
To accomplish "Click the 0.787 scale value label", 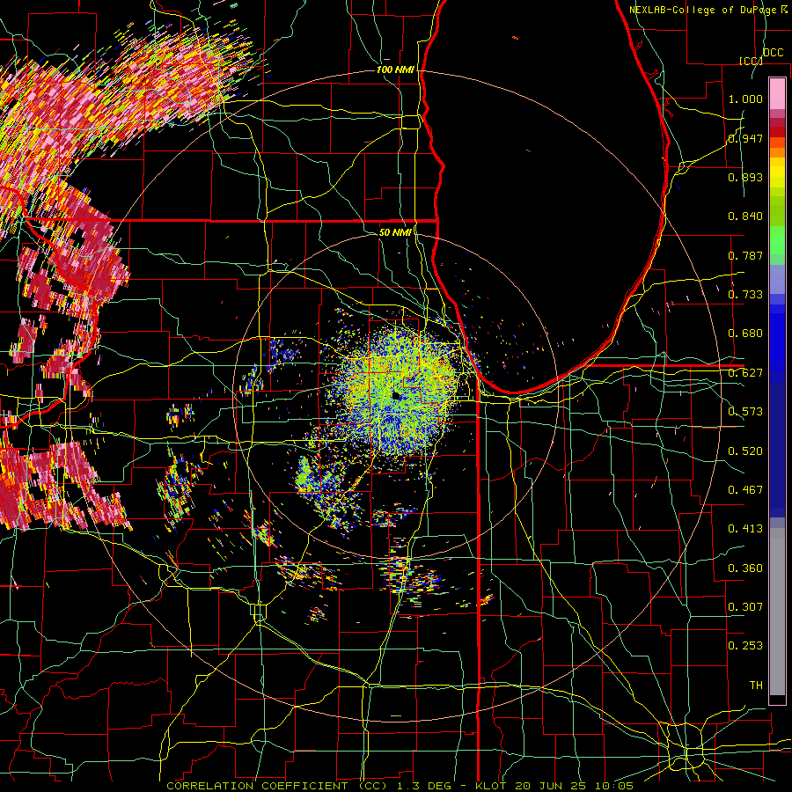I will pyautogui.click(x=745, y=255).
